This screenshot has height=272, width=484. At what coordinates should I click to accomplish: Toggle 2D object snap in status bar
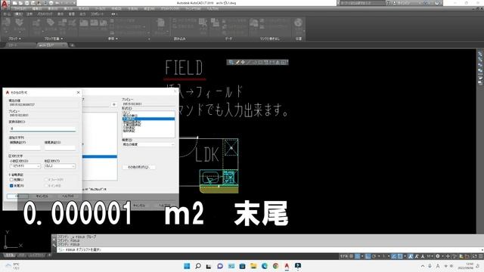[x=400, y=256]
